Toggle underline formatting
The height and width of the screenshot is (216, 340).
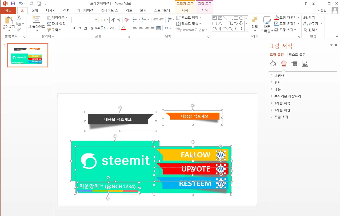(x=86, y=28)
